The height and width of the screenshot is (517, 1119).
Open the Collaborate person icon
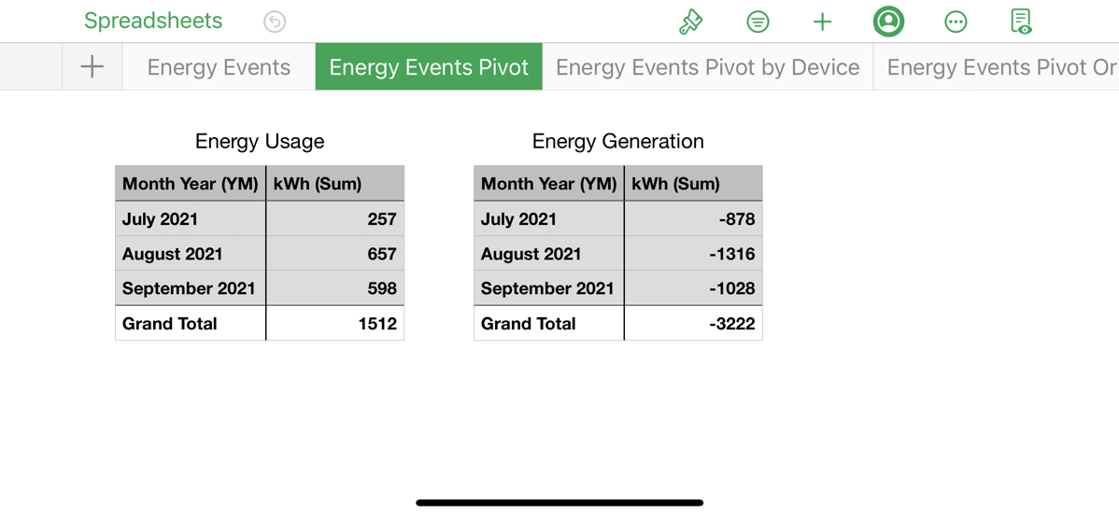point(888,21)
